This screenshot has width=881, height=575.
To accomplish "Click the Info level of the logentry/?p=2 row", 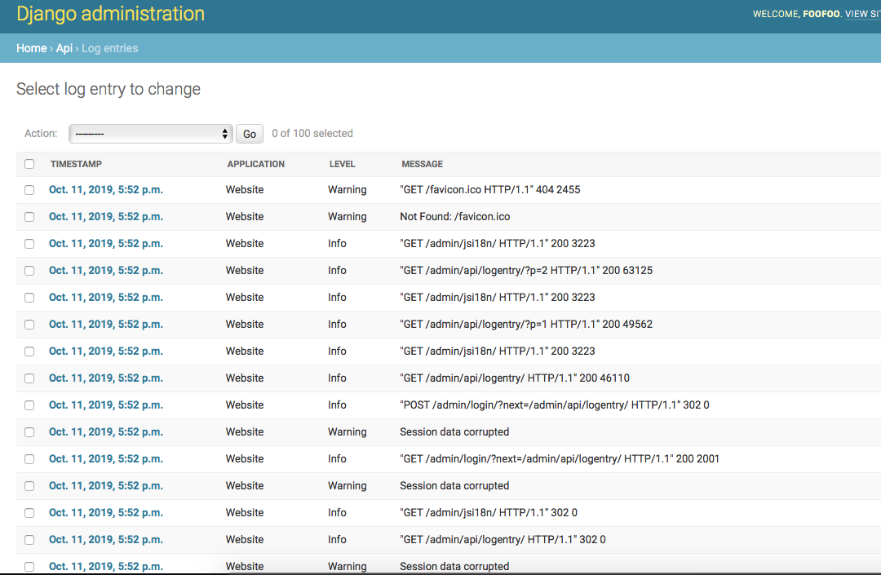I will (337, 271).
